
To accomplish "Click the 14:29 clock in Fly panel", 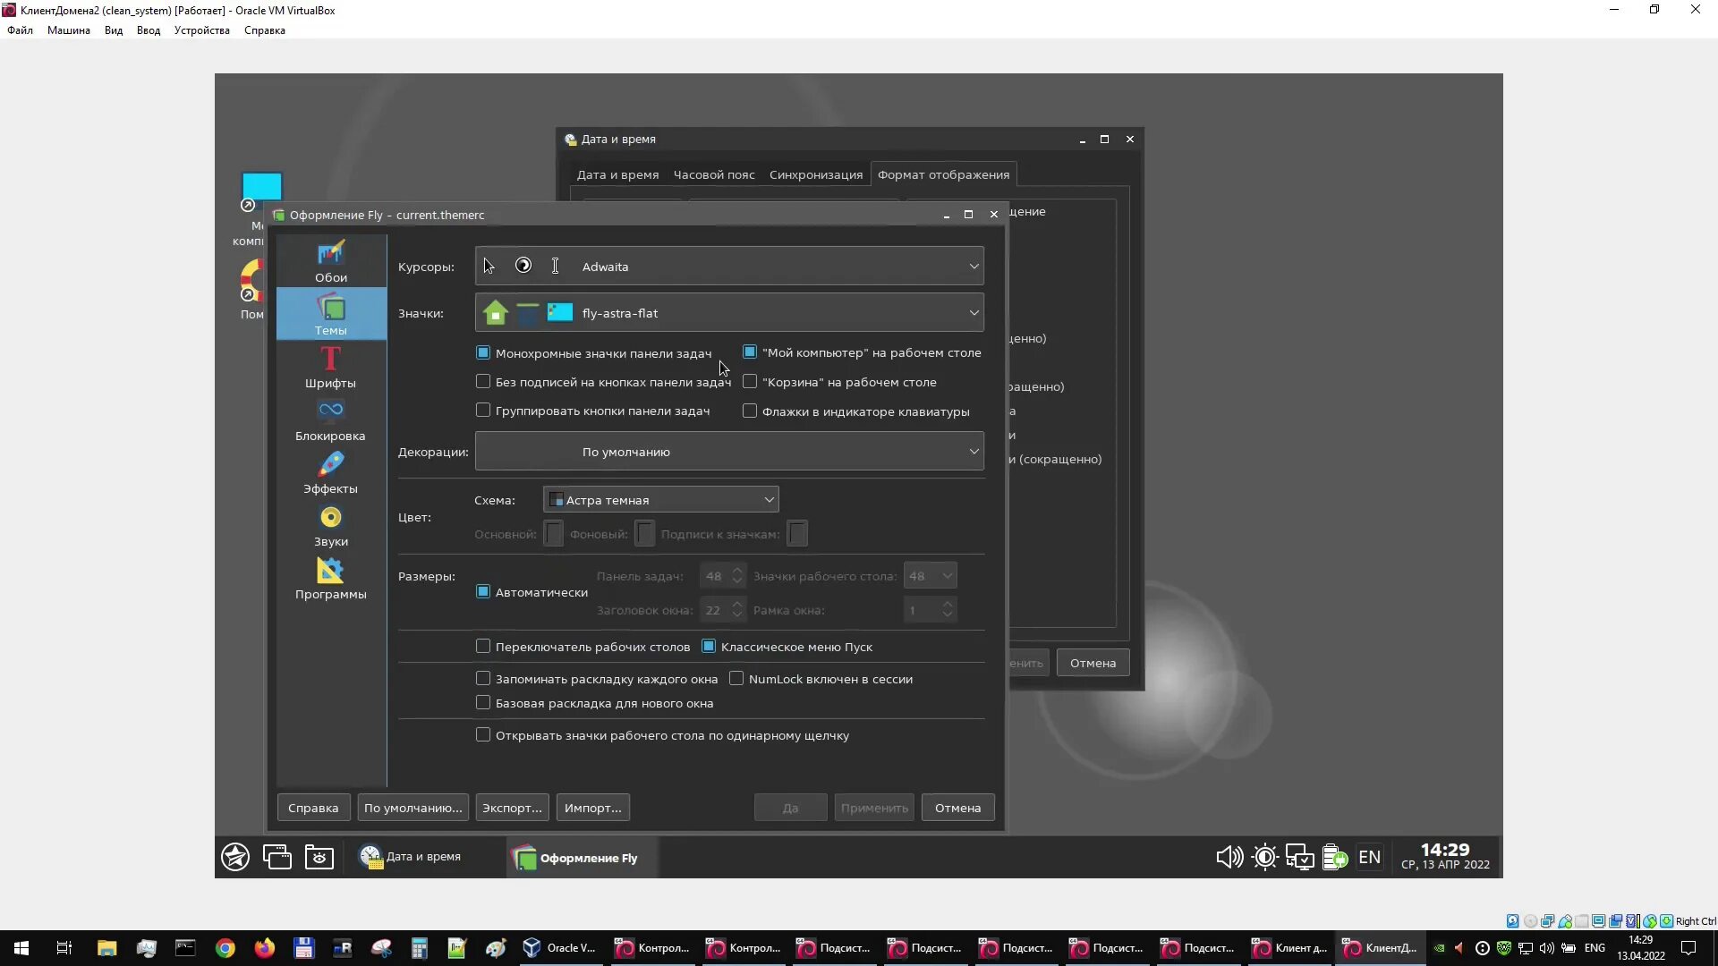I will click(1445, 857).
